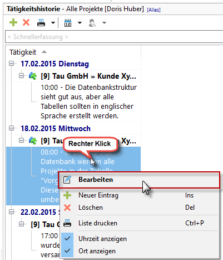Viewport: 223px width, 260px height.
Task: Click the red X delete toolbar icon
Action: pyautogui.click(x=26, y=22)
